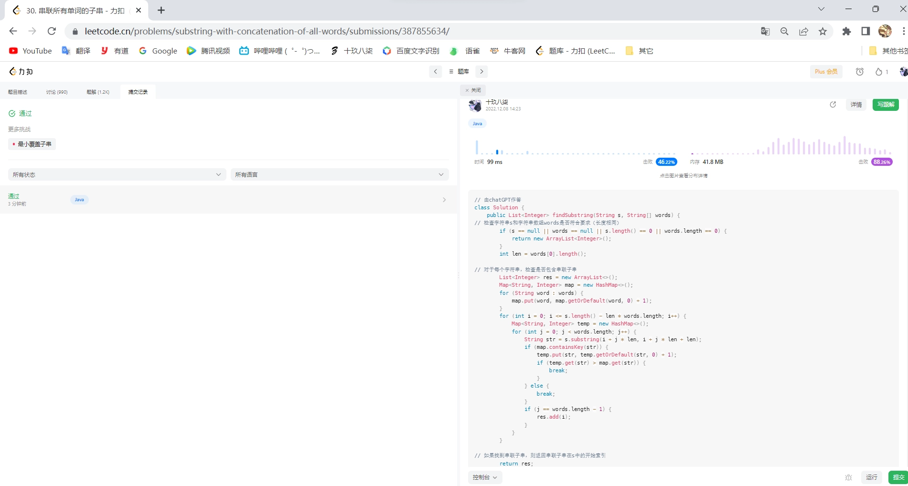Go to next problem with right chevron
908x486 pixels.
[x=481, y=72]
